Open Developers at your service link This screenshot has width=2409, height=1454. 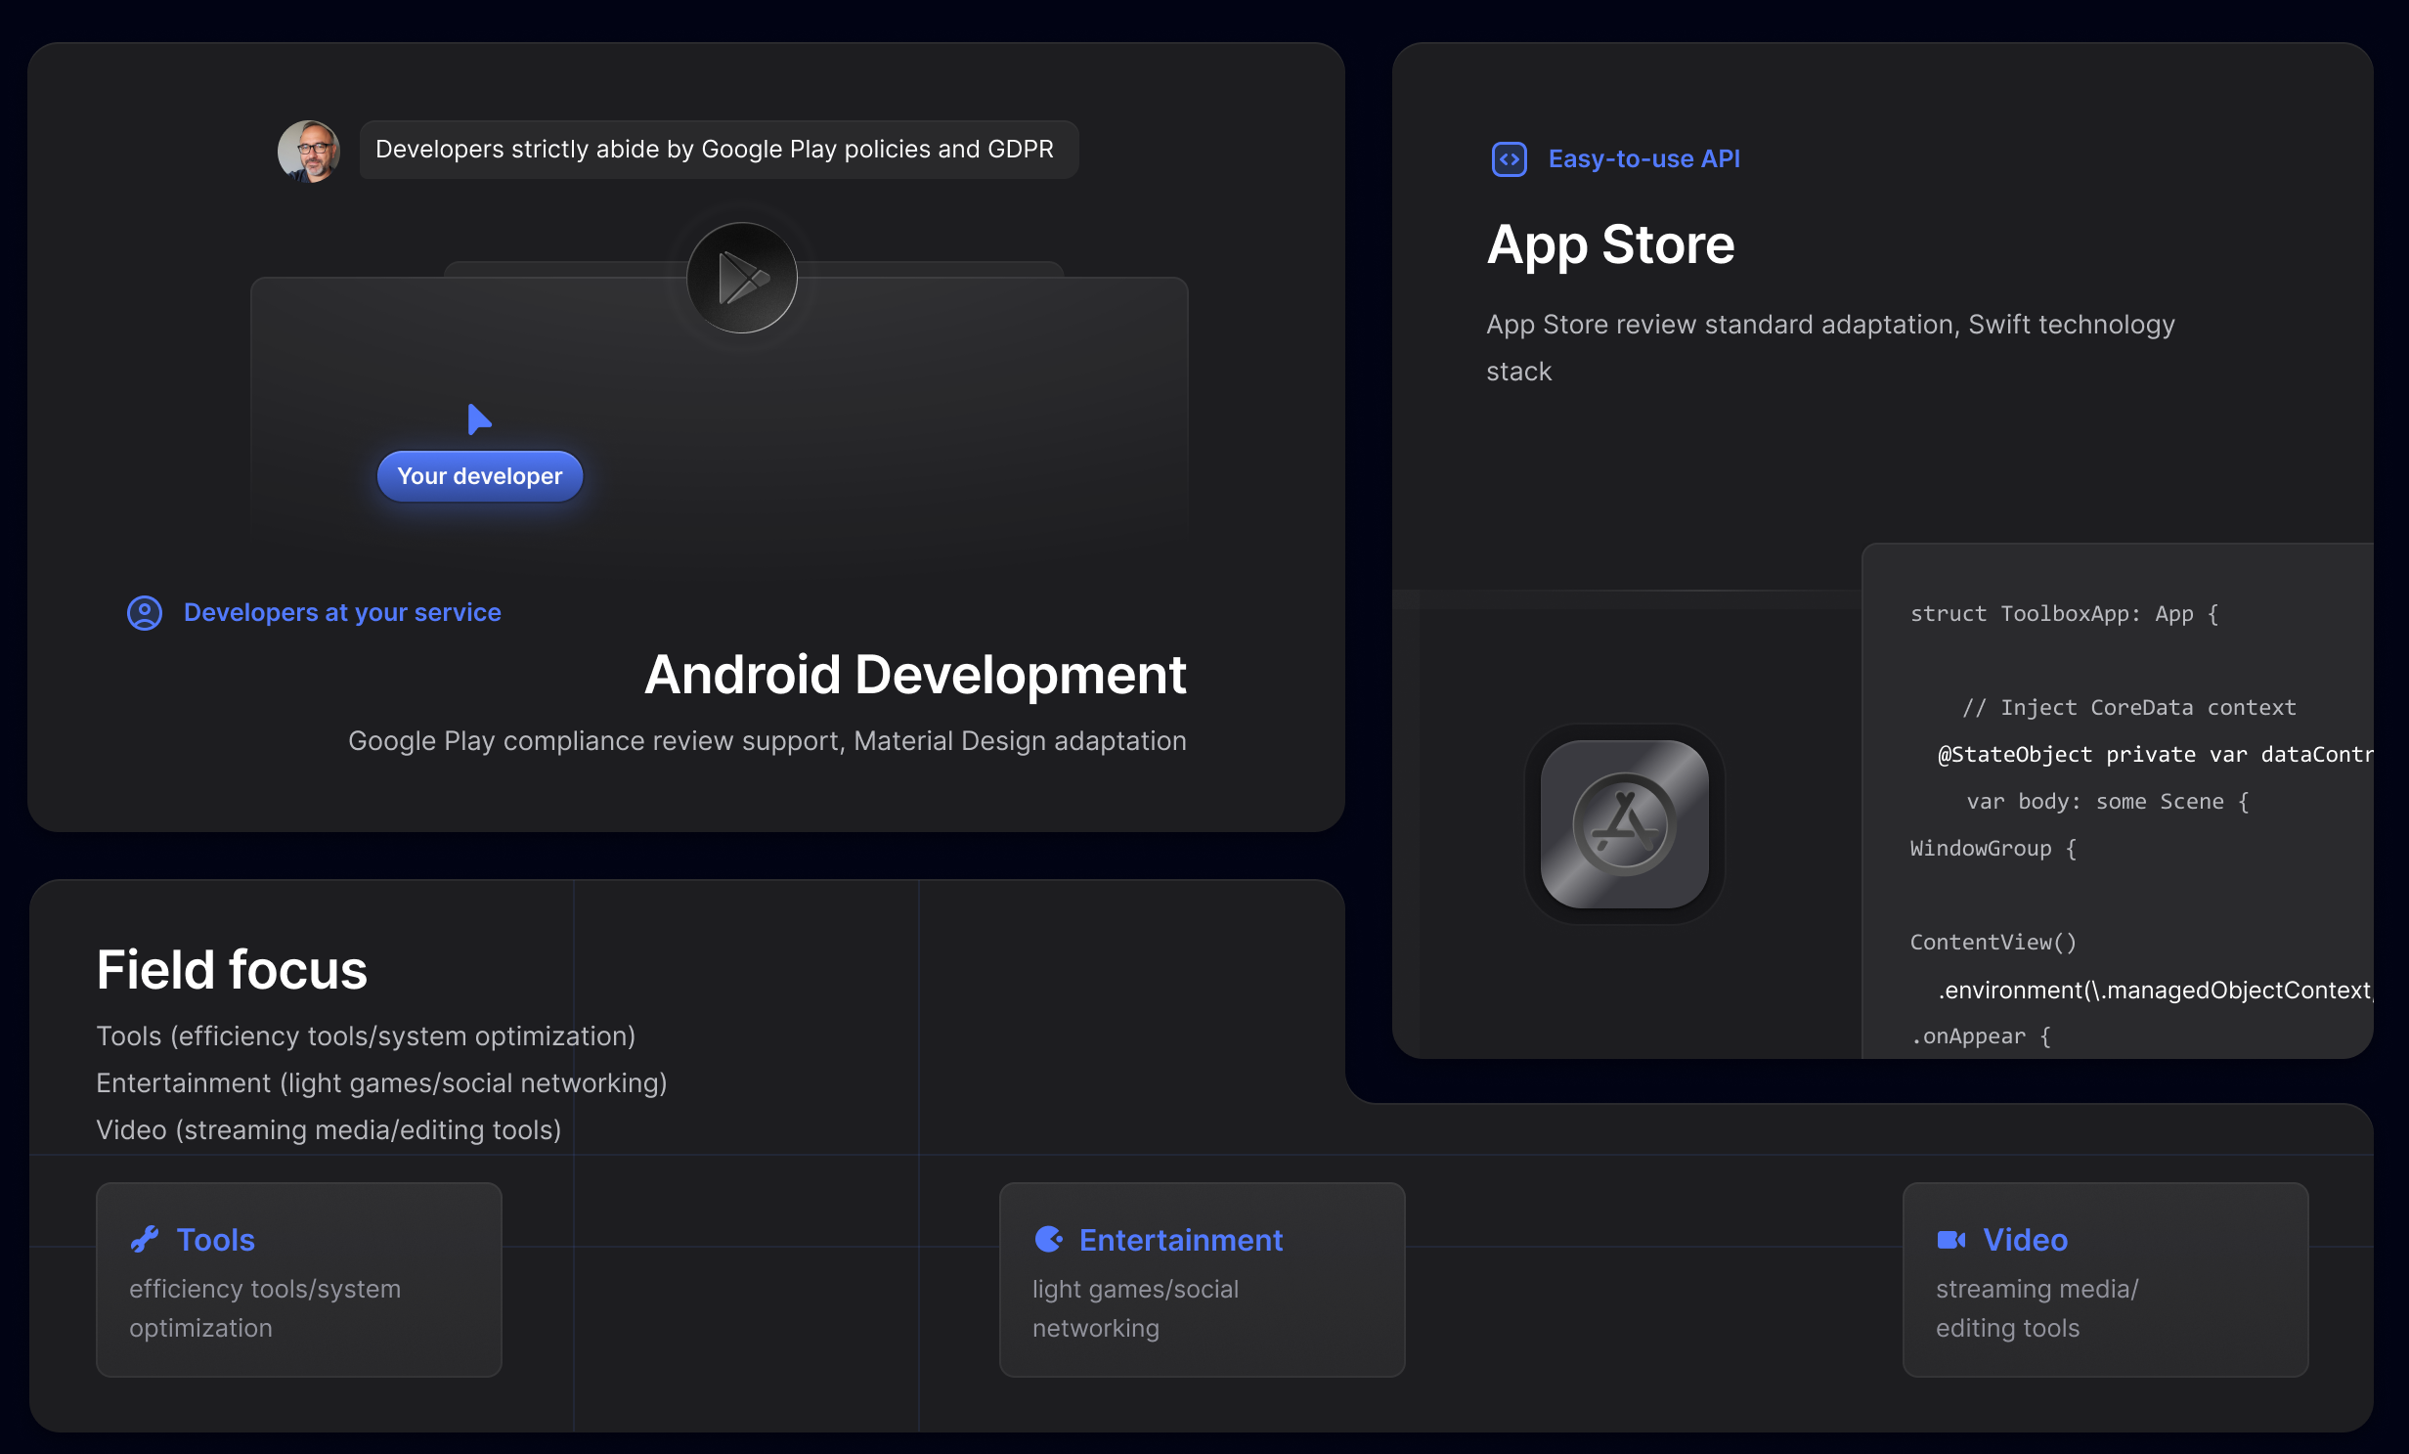[x=342, y=613]
